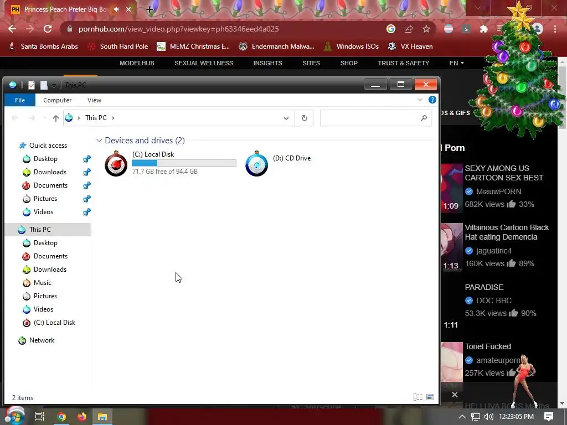The width and height of the screenshot is (567, 425).
Task: Open the Extensions puzzle piece icon
Action: pyautogui.click(x=484, y=29)
